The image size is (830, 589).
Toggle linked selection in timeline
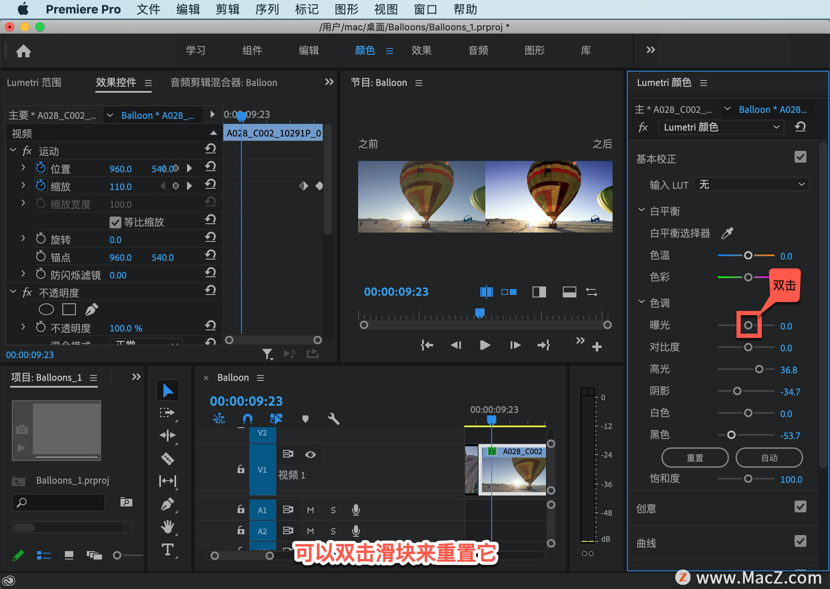point(276,419)
